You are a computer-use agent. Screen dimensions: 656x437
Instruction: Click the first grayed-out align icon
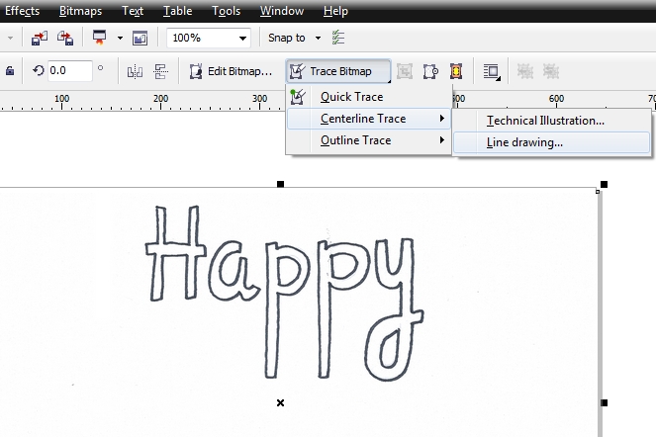point(525,71)
